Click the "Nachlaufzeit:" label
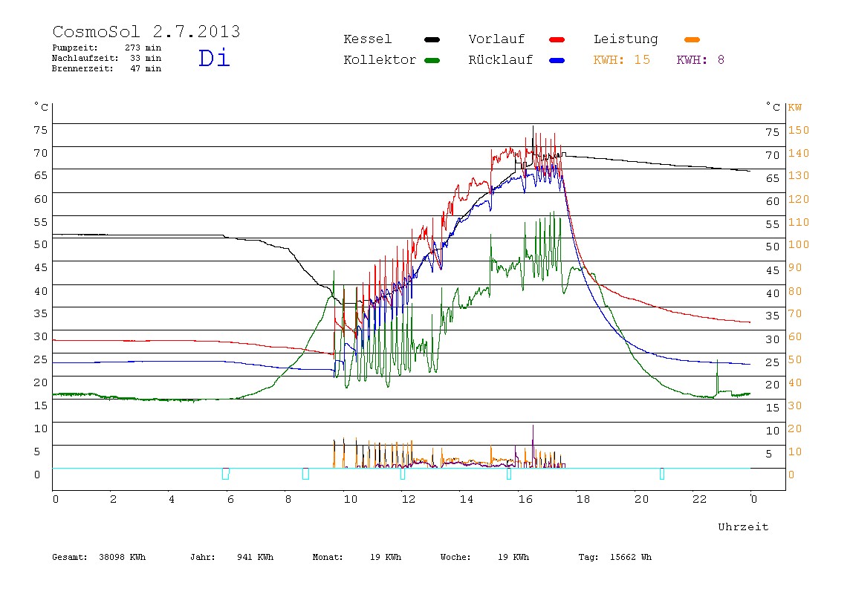 click(85, 58)
